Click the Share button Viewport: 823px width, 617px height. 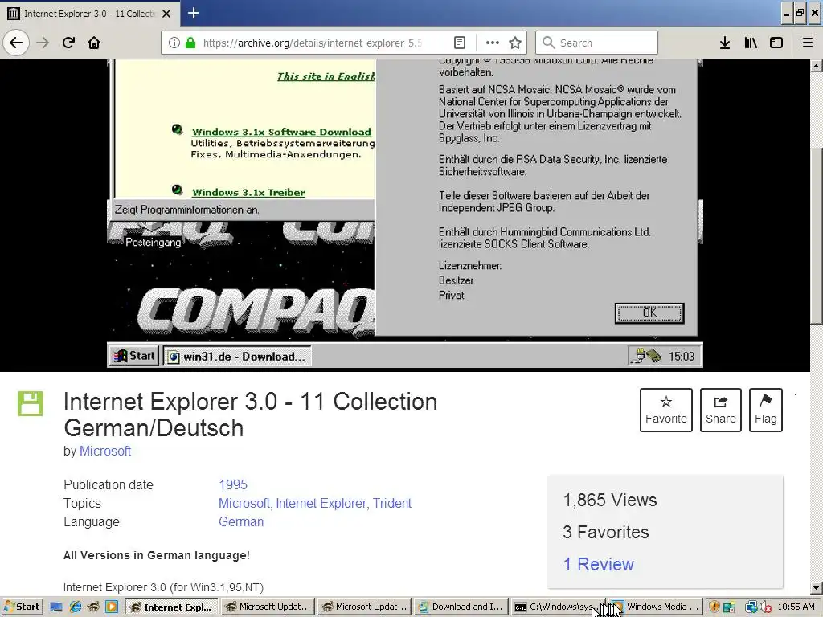coord(721,411)
